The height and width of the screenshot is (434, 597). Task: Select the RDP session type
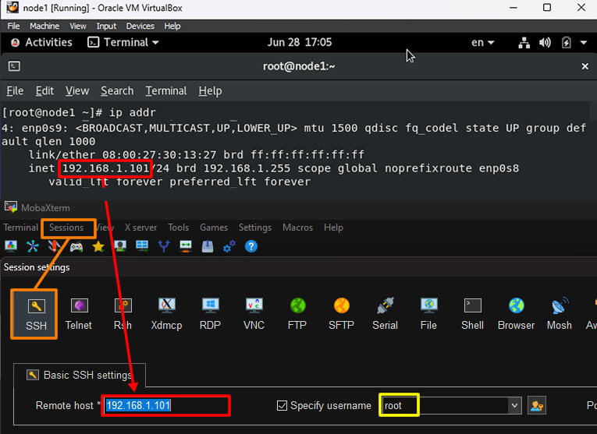click(210, 314)
